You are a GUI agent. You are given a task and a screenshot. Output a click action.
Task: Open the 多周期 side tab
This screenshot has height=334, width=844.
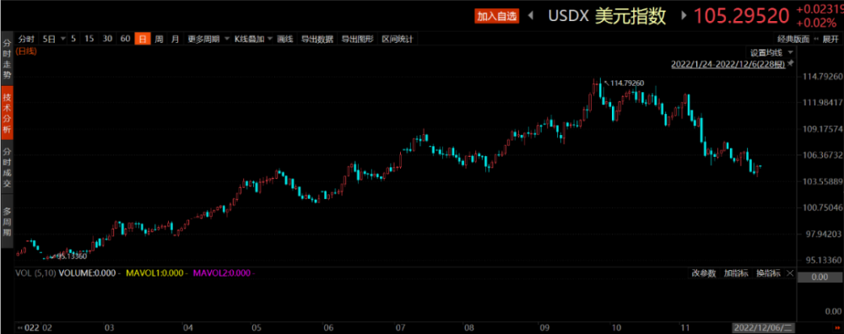point(7,221)
